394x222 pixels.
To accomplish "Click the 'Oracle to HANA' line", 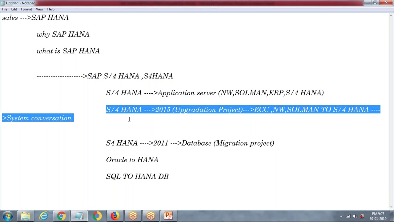I will pyautogui.click(x=132, y=160).
